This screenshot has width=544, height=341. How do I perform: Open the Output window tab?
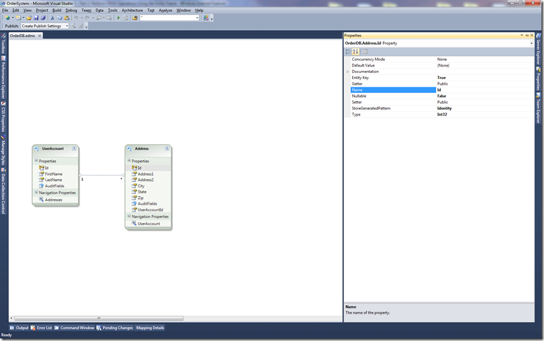coord(19,328)
